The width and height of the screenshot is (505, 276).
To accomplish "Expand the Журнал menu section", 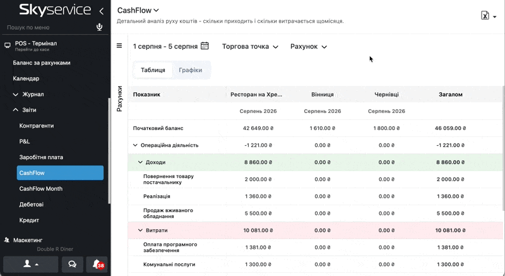I will pyautogui.click(x=28, y=94).
